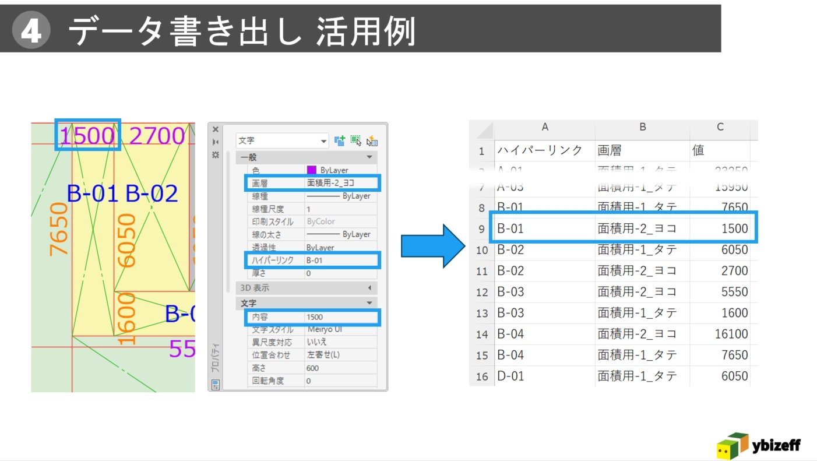817x461 pixels.
Task: Click cell B9 面積用-2_ヨコ
Action: point(643,229)
